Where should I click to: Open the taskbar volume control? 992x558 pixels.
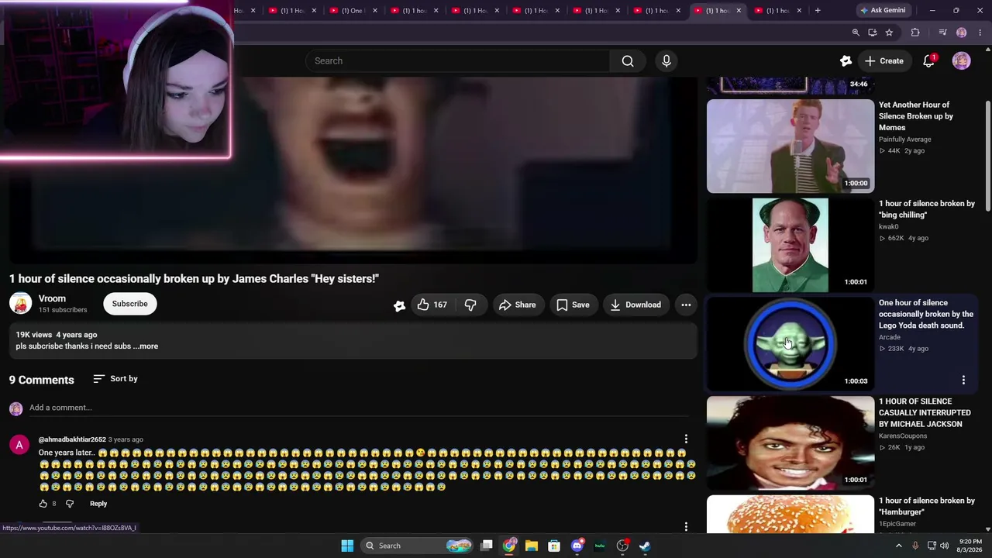point(944,546)
